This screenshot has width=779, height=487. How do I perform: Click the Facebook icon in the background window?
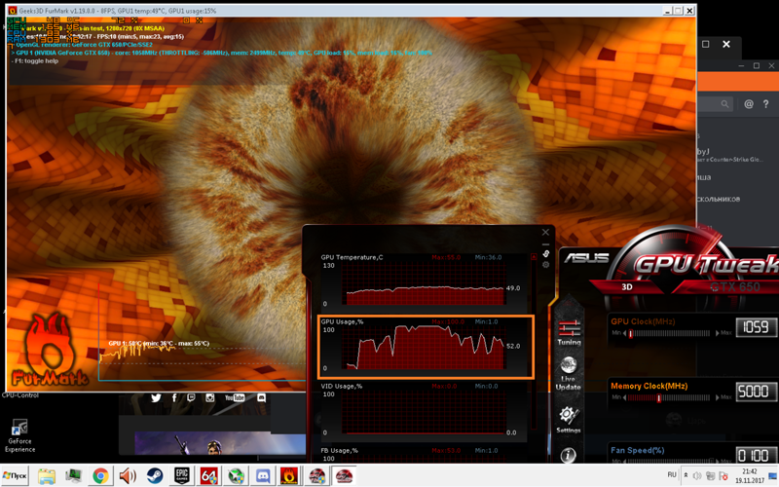174,398
